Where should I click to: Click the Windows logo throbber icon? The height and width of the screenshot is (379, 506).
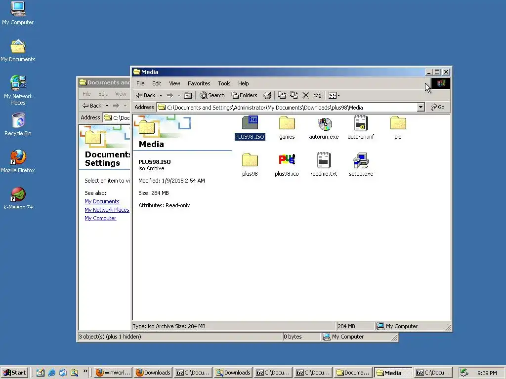(x=440, y=84)
